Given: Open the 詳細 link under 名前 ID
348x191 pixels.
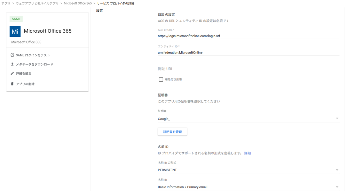Looking at the screenshot, I should [247, 153].
